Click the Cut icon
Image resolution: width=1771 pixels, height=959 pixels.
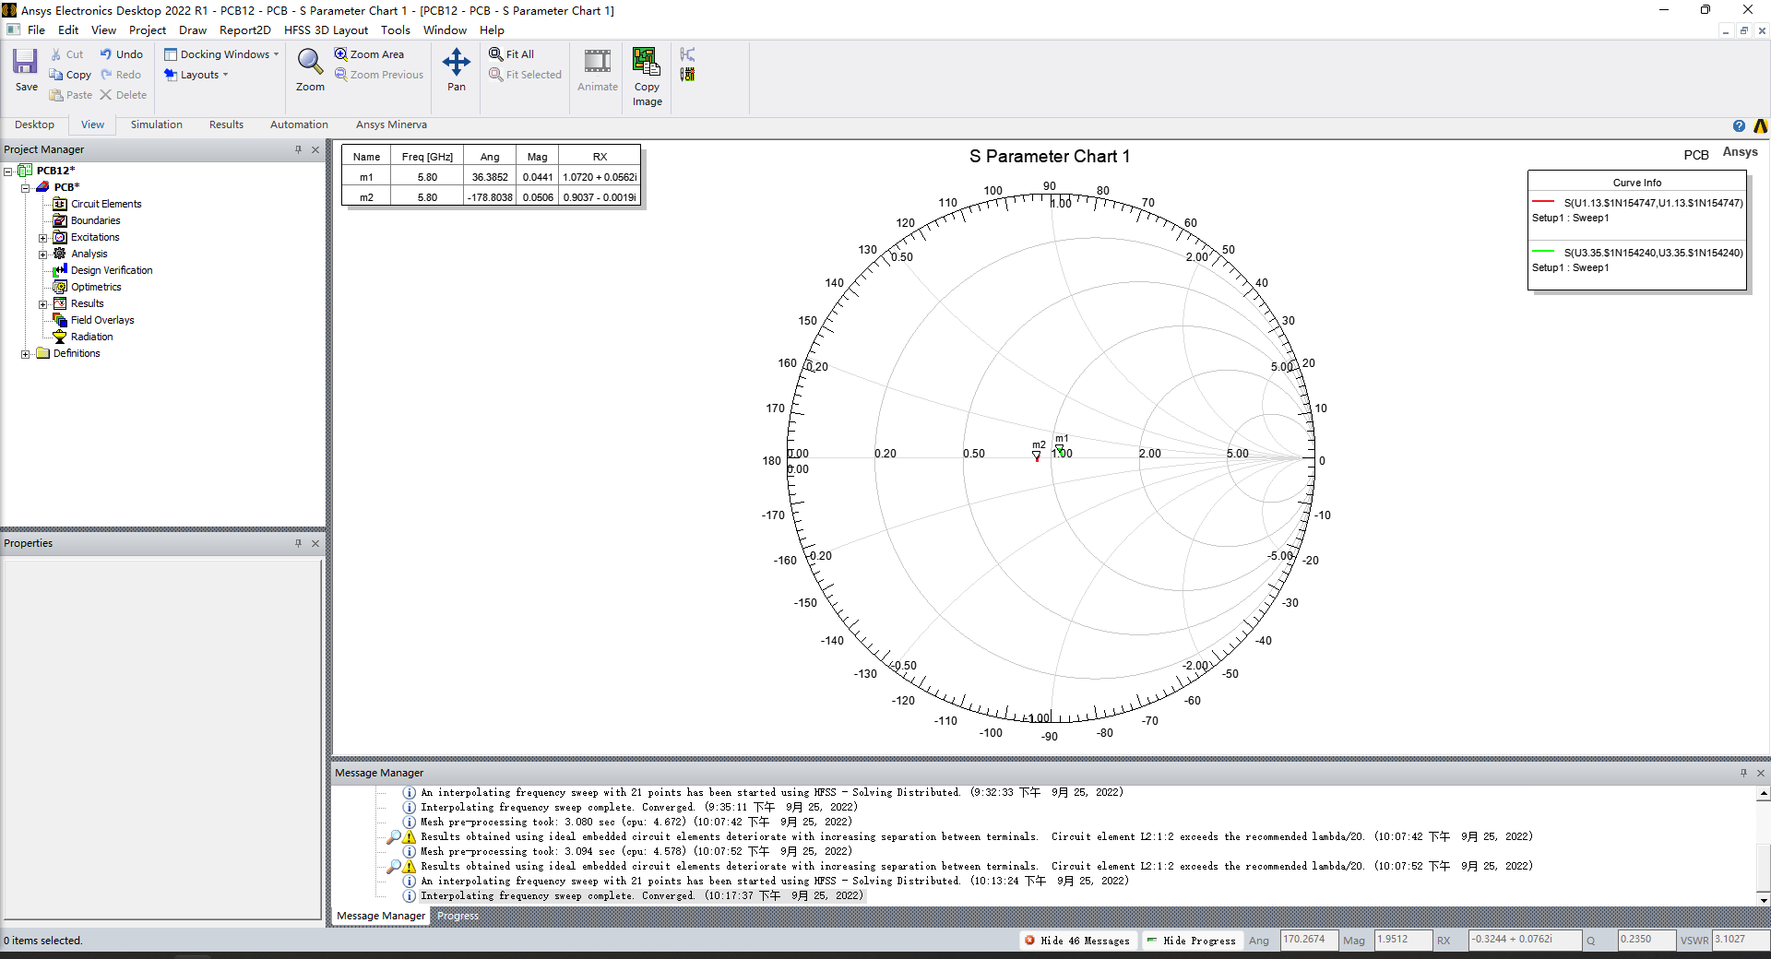click(x=56, y=54)
